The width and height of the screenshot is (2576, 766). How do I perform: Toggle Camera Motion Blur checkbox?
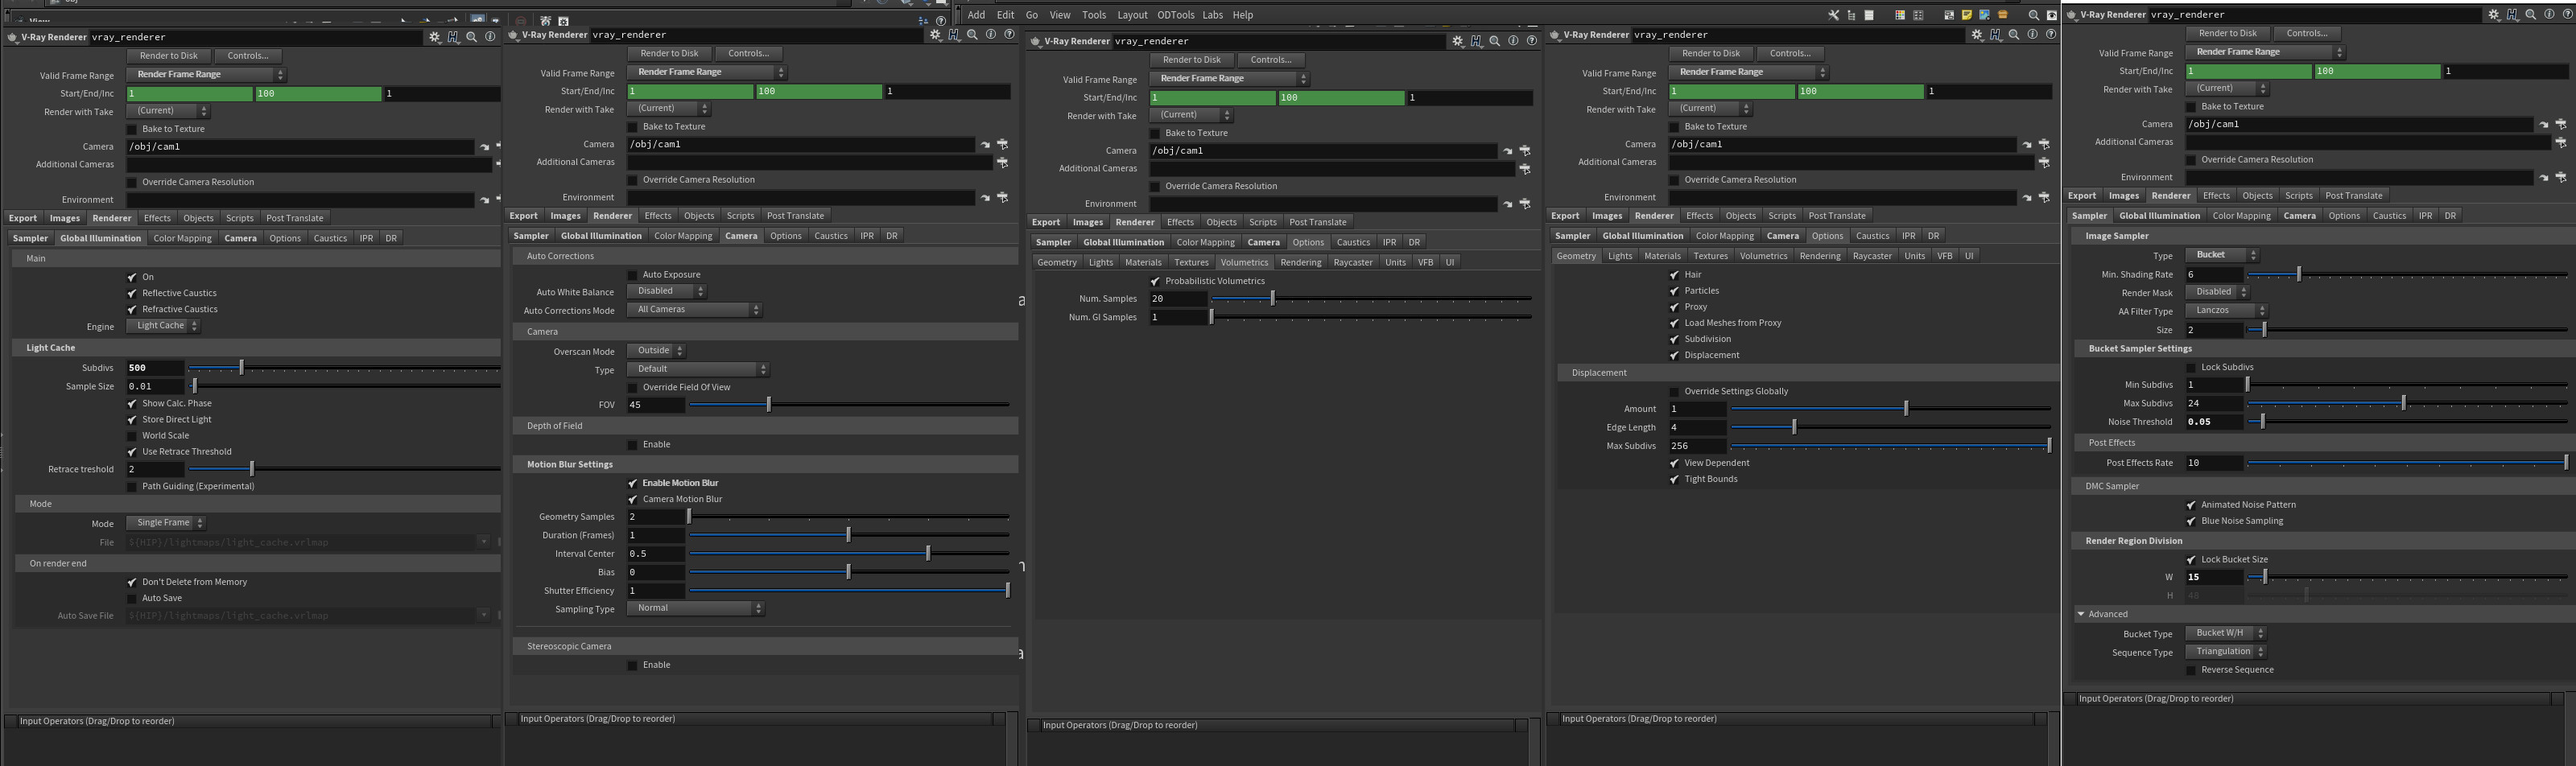point(632,499)
